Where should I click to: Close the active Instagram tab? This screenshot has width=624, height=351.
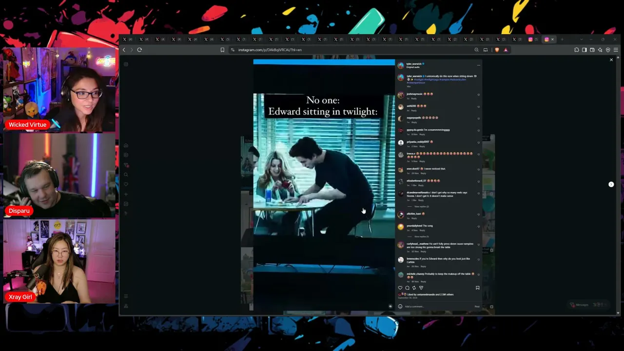[552, 39]
